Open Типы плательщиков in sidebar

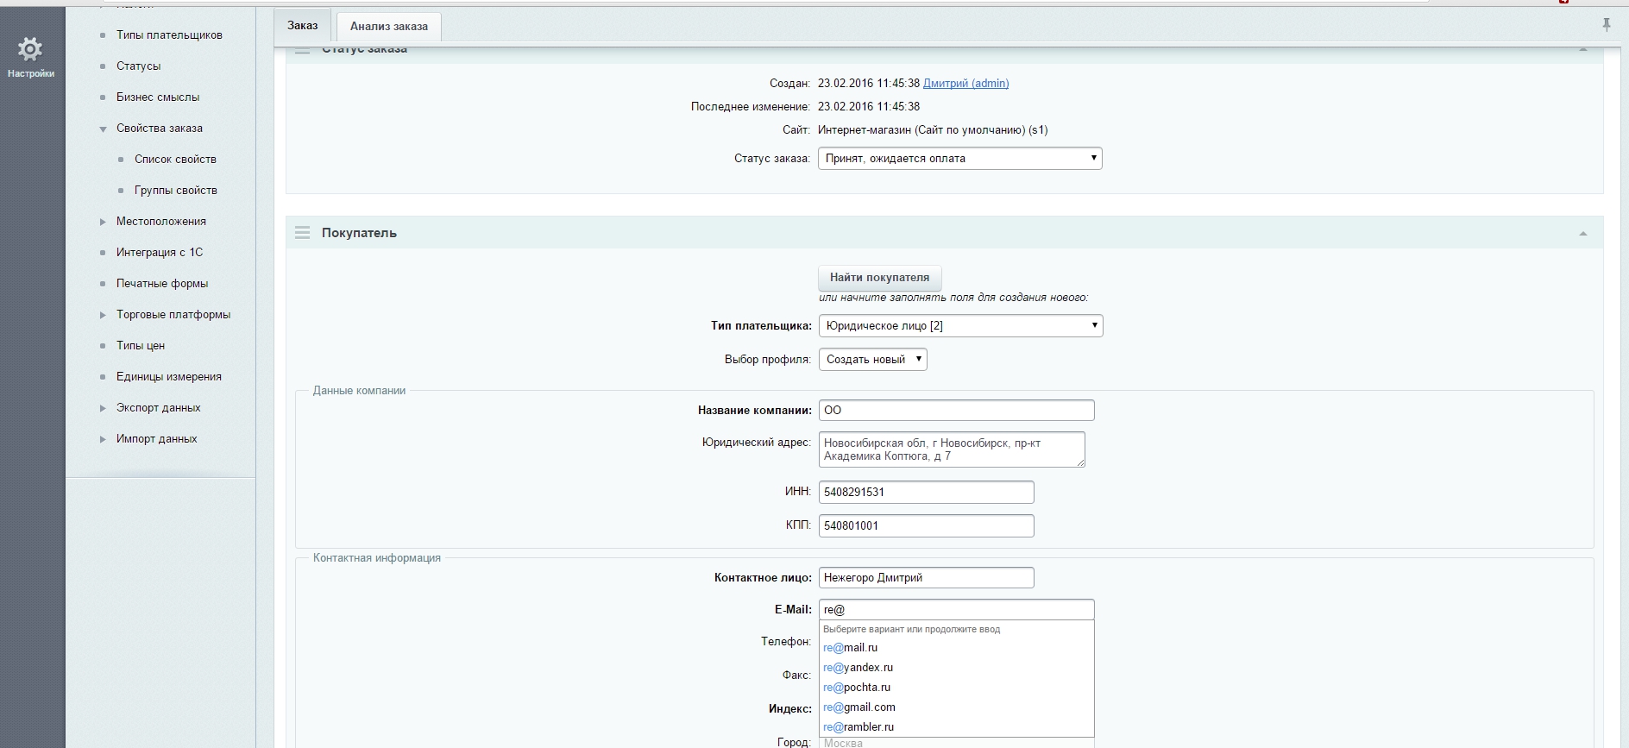[x=169, y=35]
